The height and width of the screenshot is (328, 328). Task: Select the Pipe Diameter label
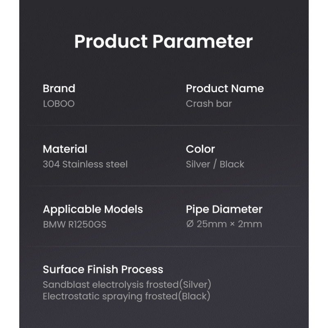click(224, 210)
